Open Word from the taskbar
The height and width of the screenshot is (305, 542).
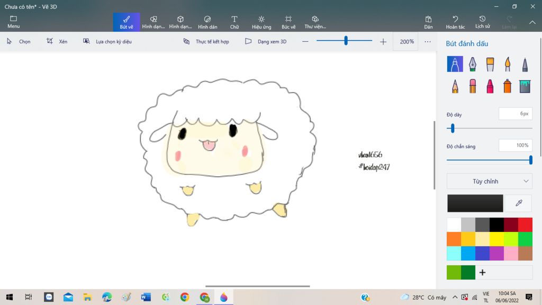[146, 297]
